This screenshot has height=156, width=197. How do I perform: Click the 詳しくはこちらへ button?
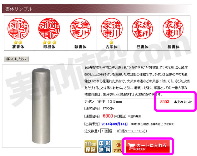click(x=17, y=59)
